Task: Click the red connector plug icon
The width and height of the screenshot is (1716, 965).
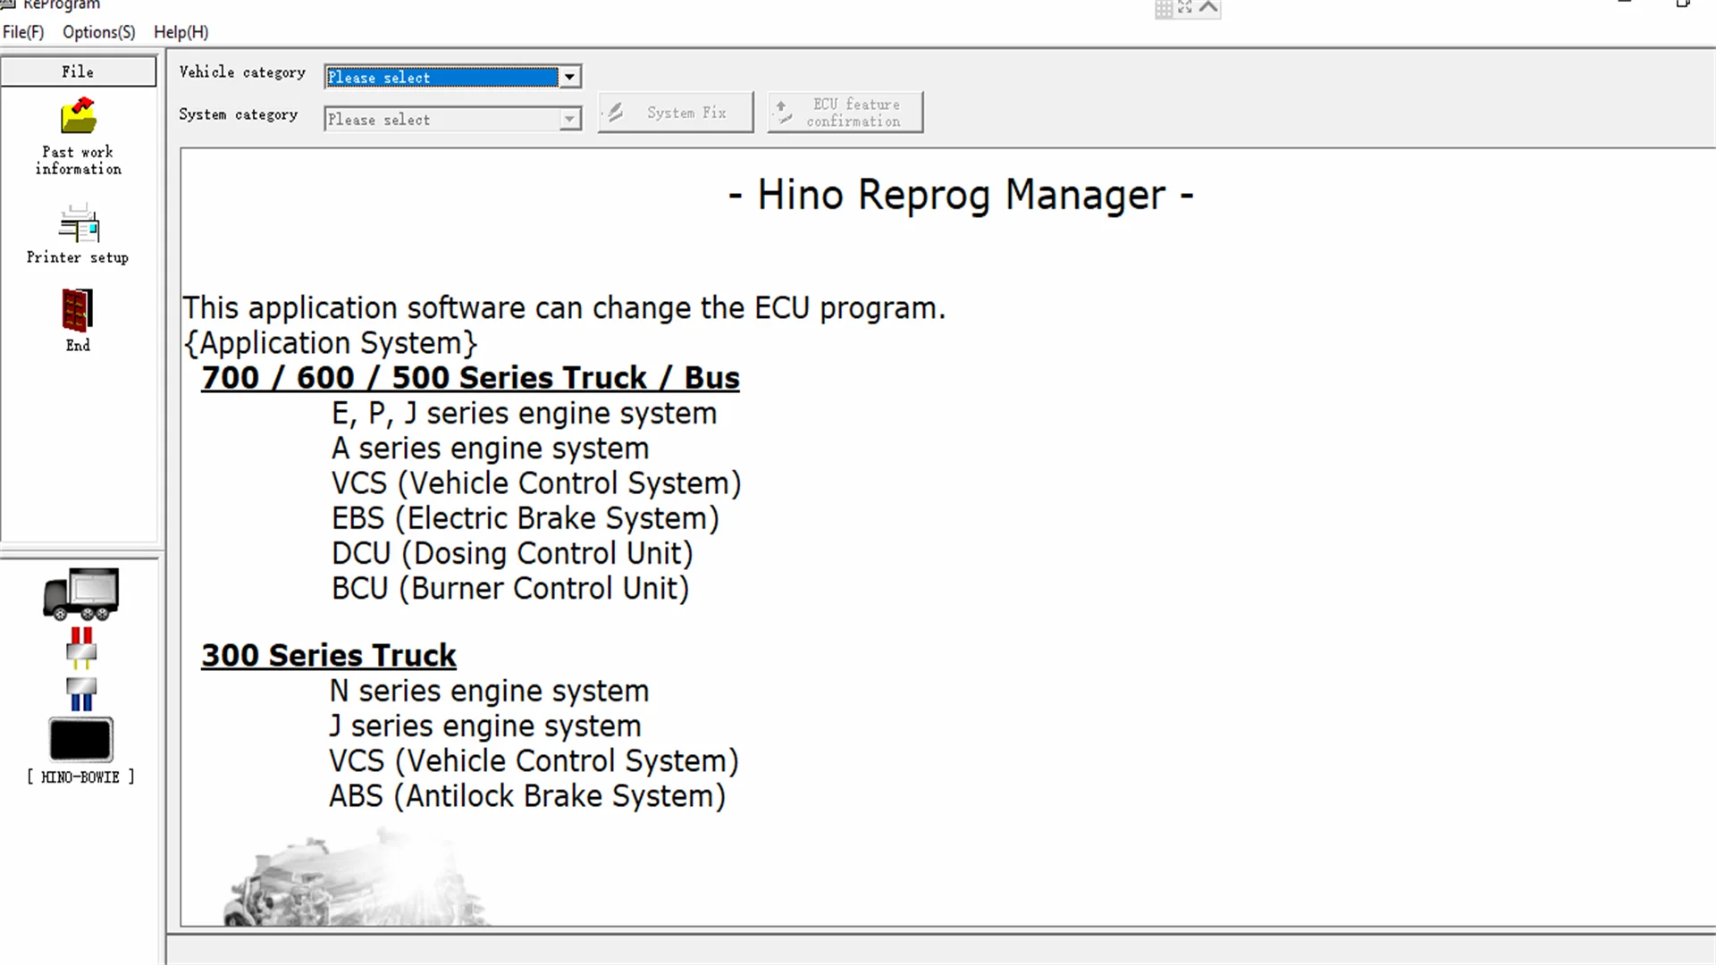Action: (81, 649)
